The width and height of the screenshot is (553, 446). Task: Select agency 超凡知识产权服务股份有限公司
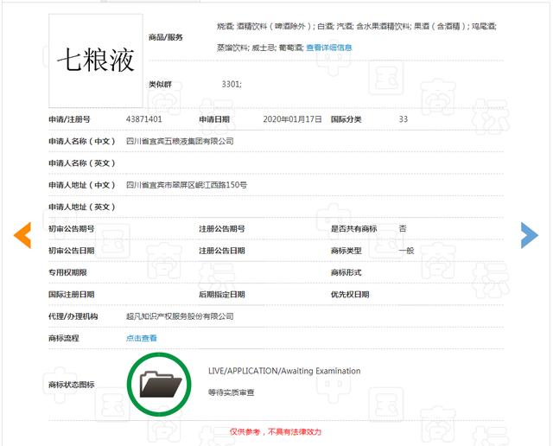coord(180,316)
